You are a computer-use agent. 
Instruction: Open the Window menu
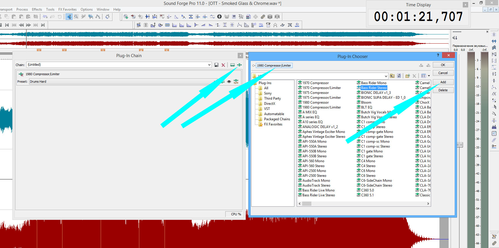pyautogui.click(x=103, y=9)
